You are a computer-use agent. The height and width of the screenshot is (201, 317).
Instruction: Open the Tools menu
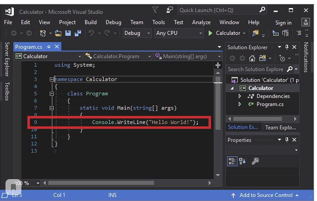(158, 22)
